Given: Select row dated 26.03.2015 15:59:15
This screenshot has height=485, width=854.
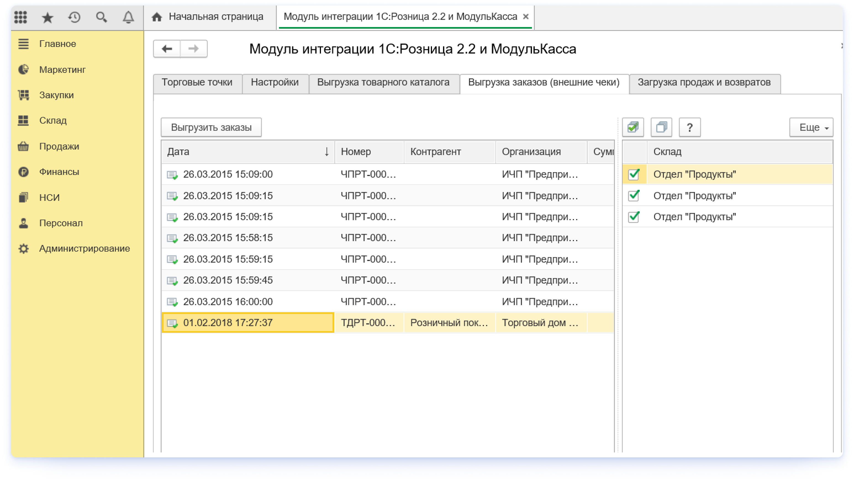Looking at the screenshot, I should 388,259.
